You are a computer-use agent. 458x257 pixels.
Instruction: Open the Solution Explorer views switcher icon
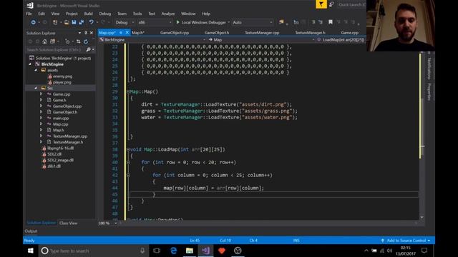coord(52,41)
